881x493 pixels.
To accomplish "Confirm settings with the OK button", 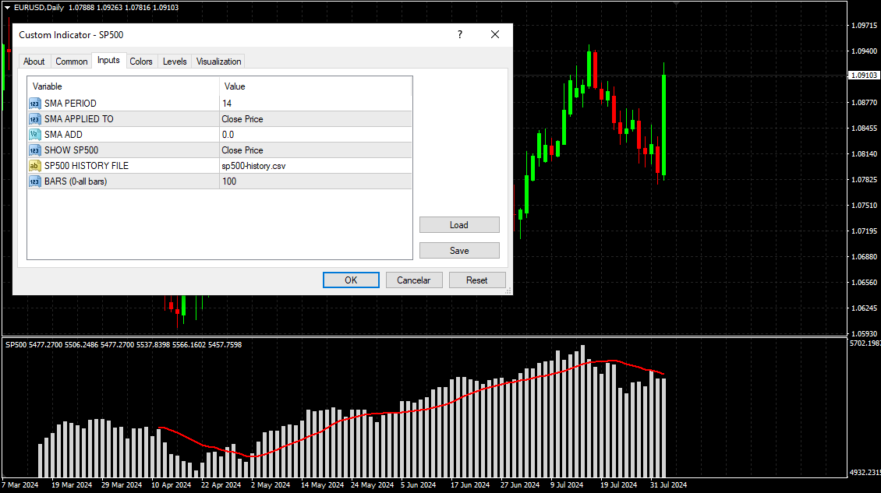I will (351, 280).
